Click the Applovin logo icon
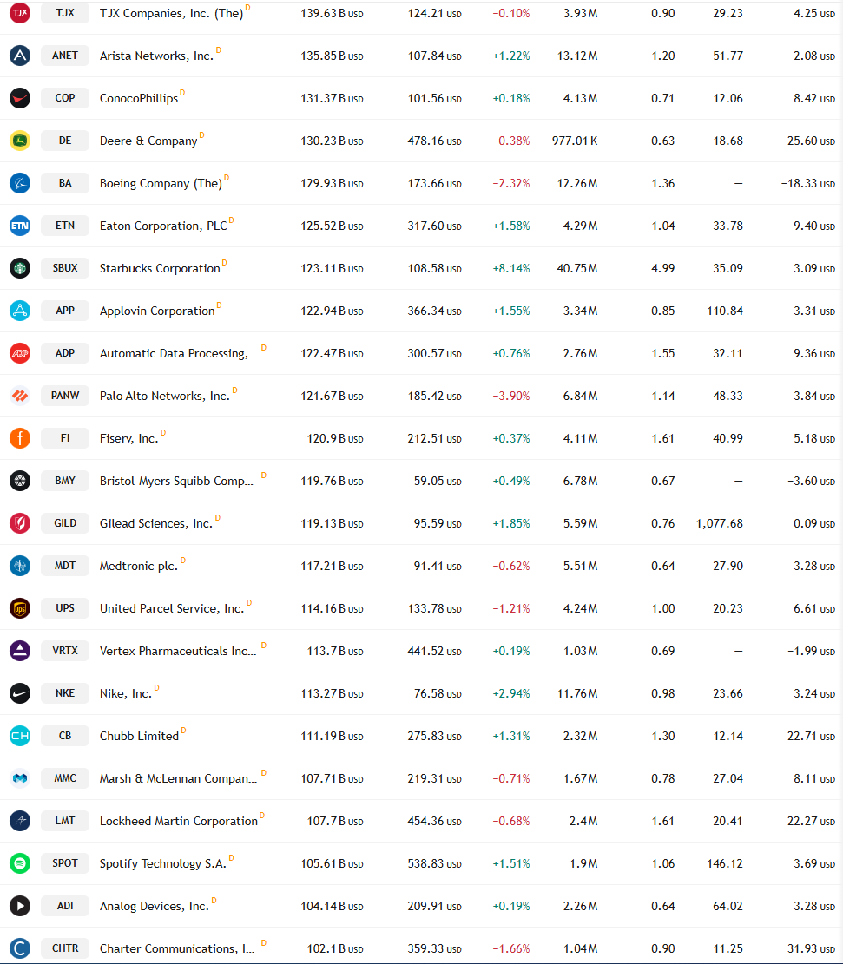This screenshot has height=964, width=843. click(20, 311)
